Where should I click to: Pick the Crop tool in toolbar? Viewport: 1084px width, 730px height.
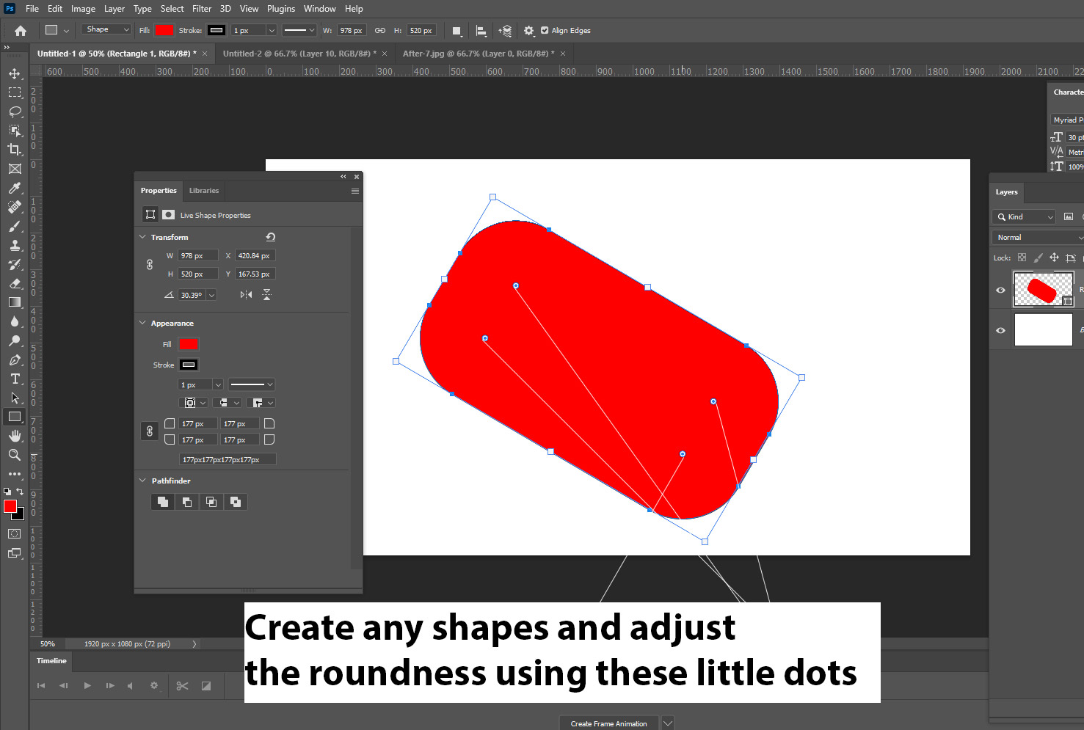tap(14, 150)
